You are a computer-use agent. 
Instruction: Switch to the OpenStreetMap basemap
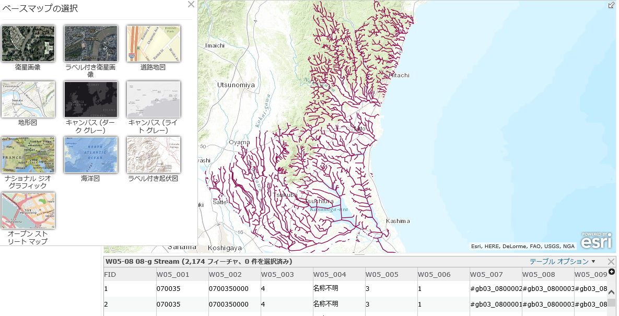(x=28, y=210)
